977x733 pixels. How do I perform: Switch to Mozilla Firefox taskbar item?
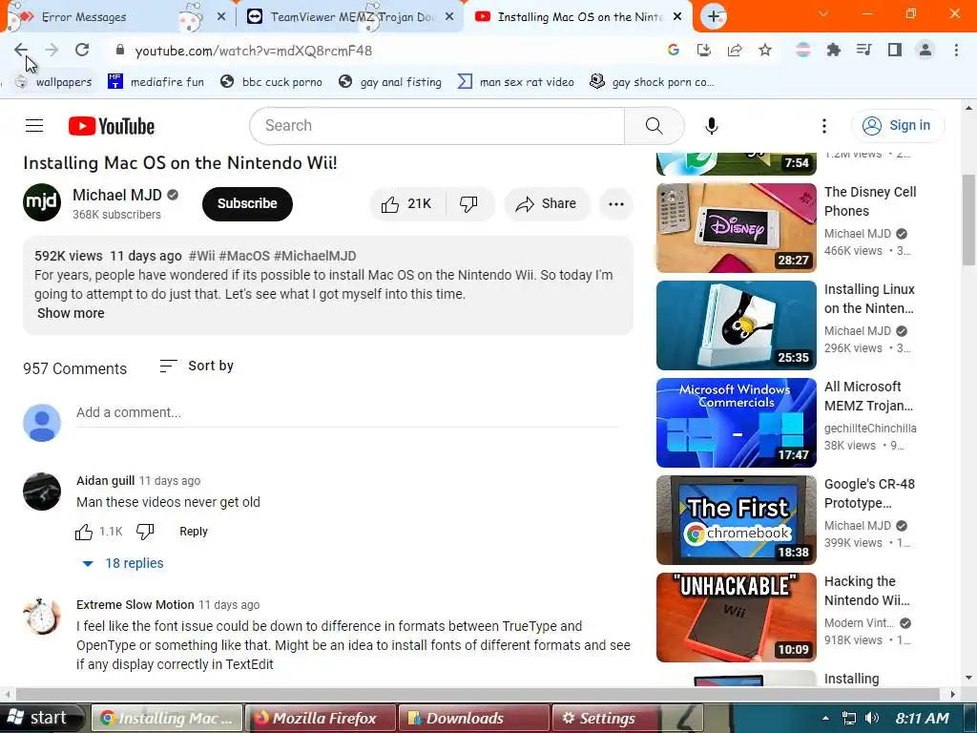(321, 718)
